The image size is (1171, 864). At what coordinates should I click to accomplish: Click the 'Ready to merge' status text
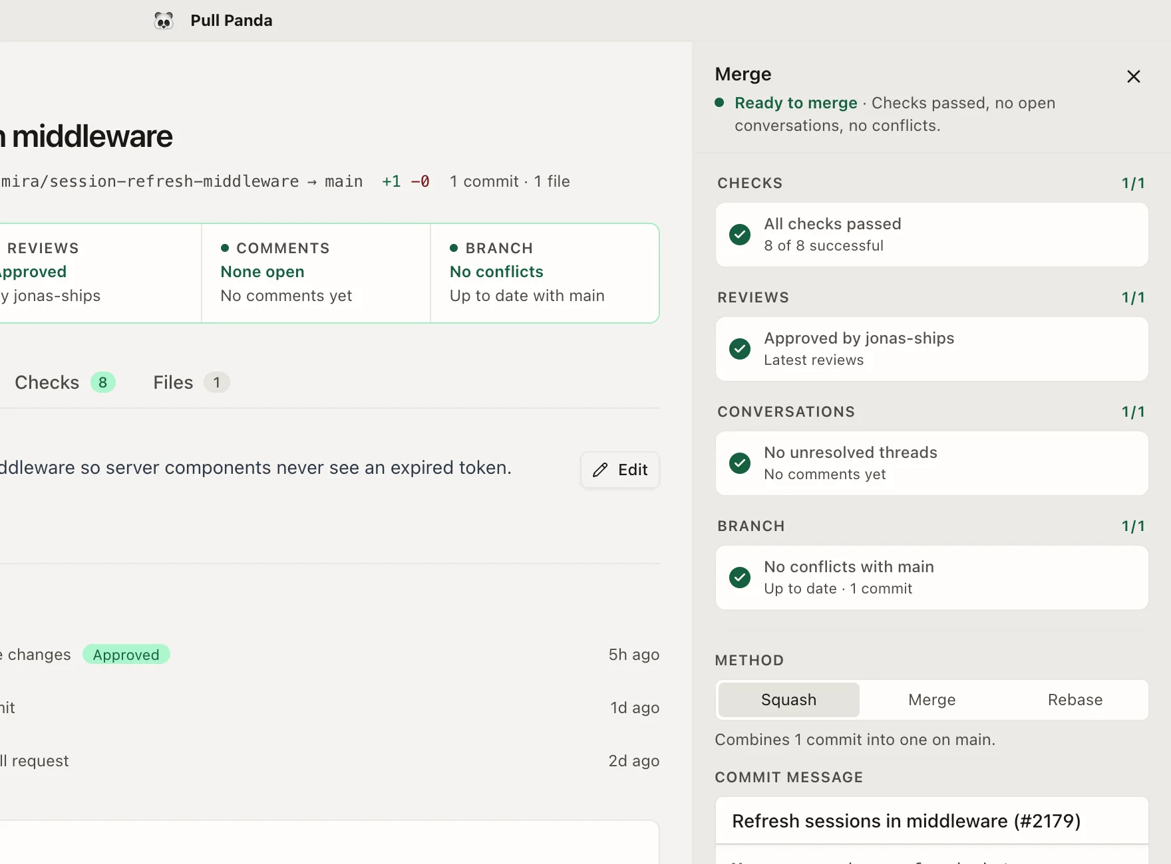pyautogui.click(x=796, y=103)
